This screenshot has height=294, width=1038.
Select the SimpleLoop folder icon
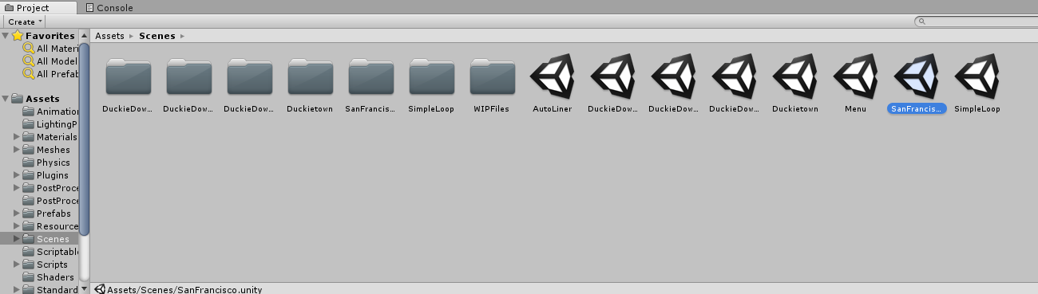[x=432, y=77]
